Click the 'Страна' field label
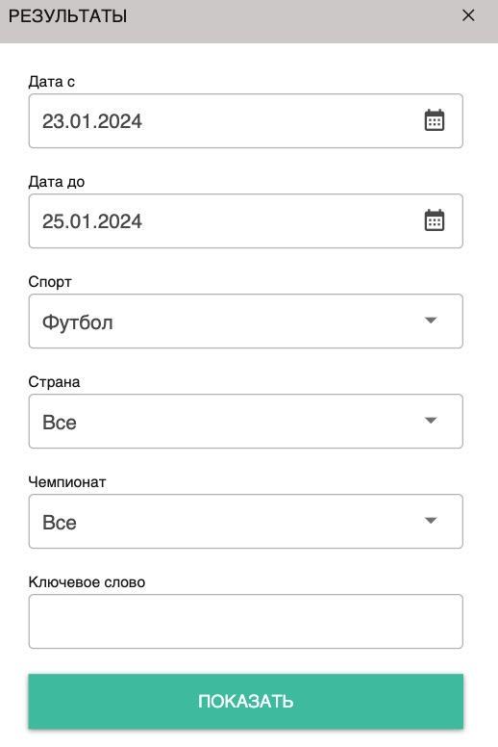This screenshot has height=747, width=498. [x=54, y=382]
